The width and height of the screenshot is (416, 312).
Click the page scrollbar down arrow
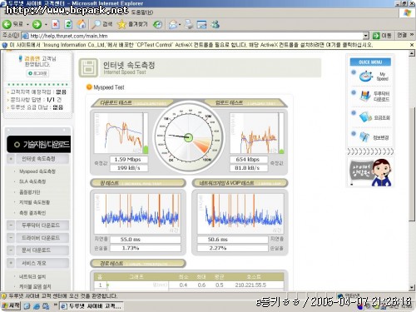(412, 287)
